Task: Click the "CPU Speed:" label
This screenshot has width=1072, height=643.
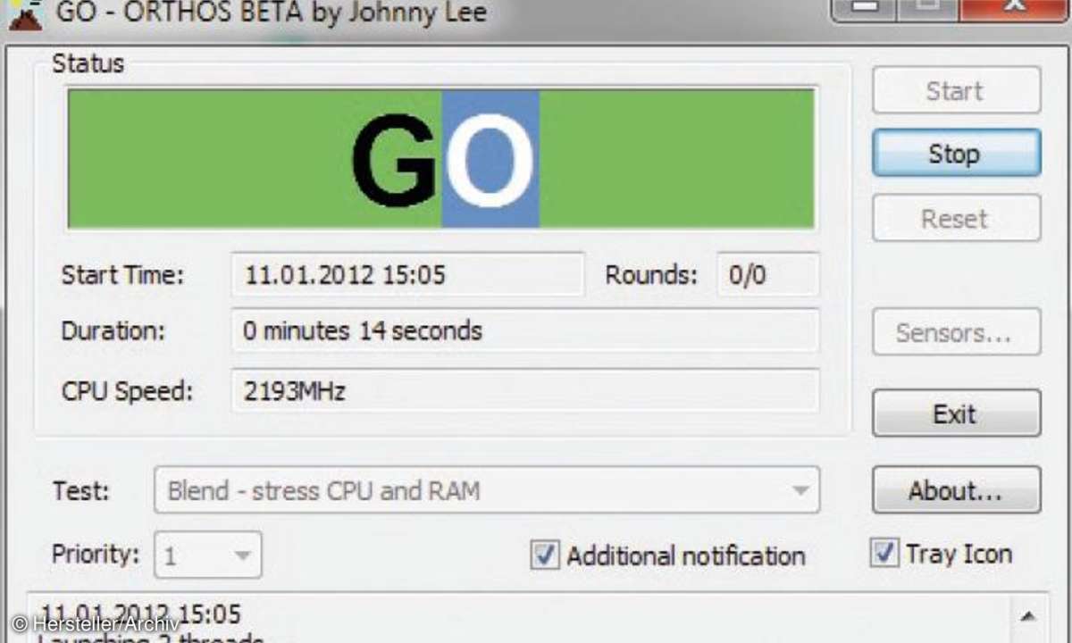Action: tap(126, 391)
